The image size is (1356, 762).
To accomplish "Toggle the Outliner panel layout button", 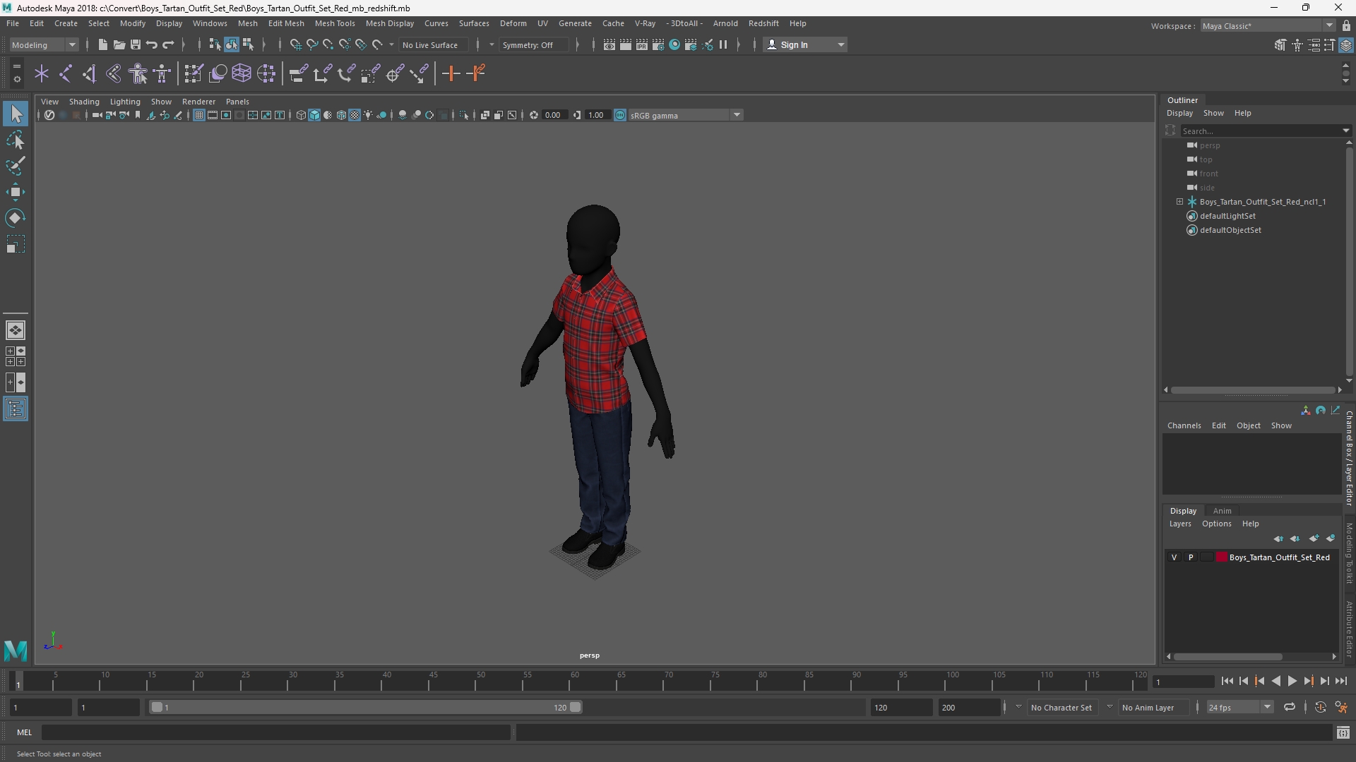I will [16, 409].
